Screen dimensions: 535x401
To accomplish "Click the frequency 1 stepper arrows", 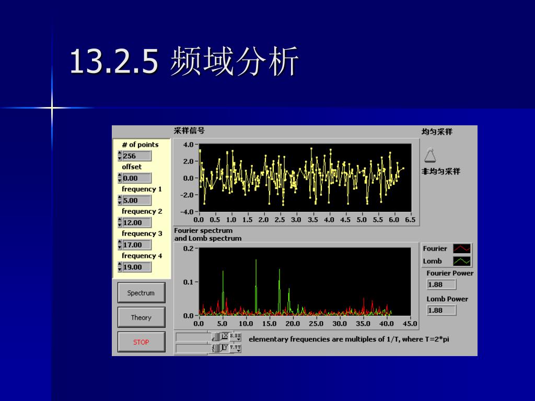I will tap(120, 200).
